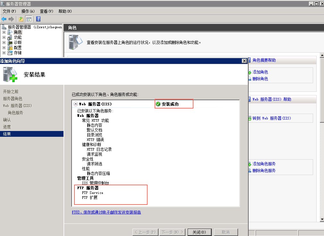Open the 文件(F) menu
The height and width of the screenshot is (236, 324).
click(x=9, y=11)
